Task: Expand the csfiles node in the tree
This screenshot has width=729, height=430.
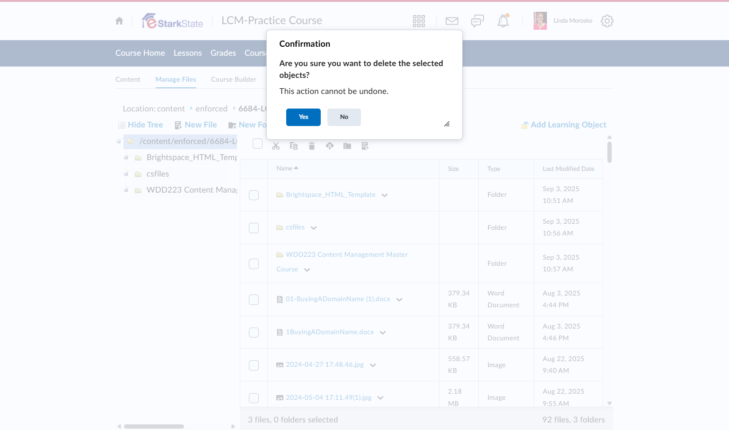Action: click(126, 174)
